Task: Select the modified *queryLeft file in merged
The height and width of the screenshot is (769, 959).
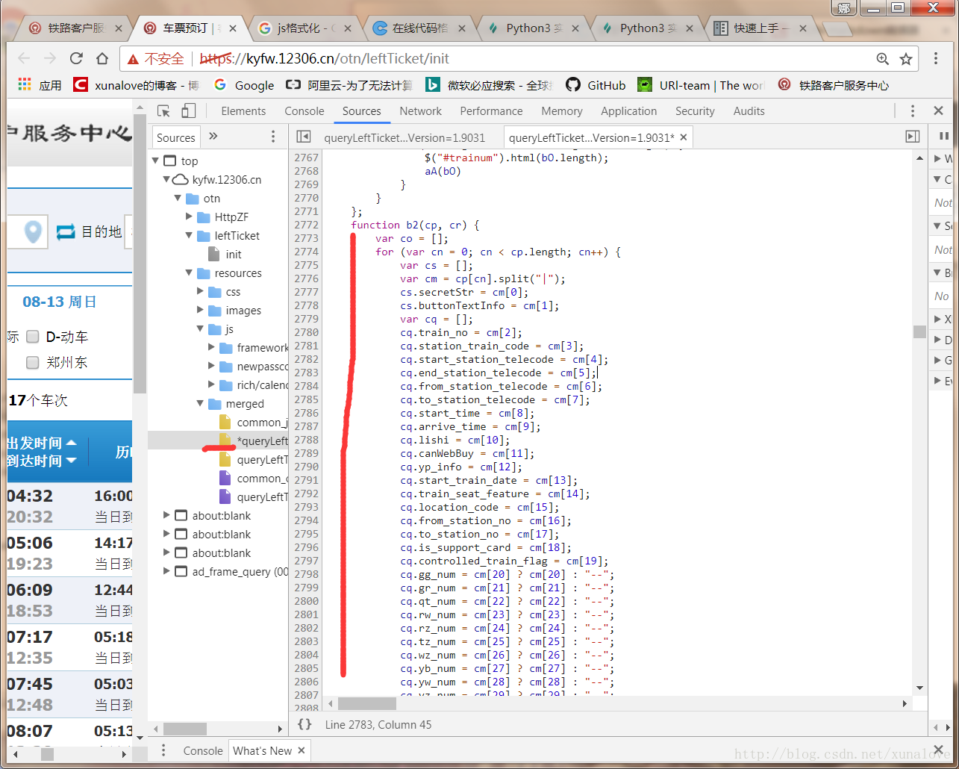Action: point(218,440)
